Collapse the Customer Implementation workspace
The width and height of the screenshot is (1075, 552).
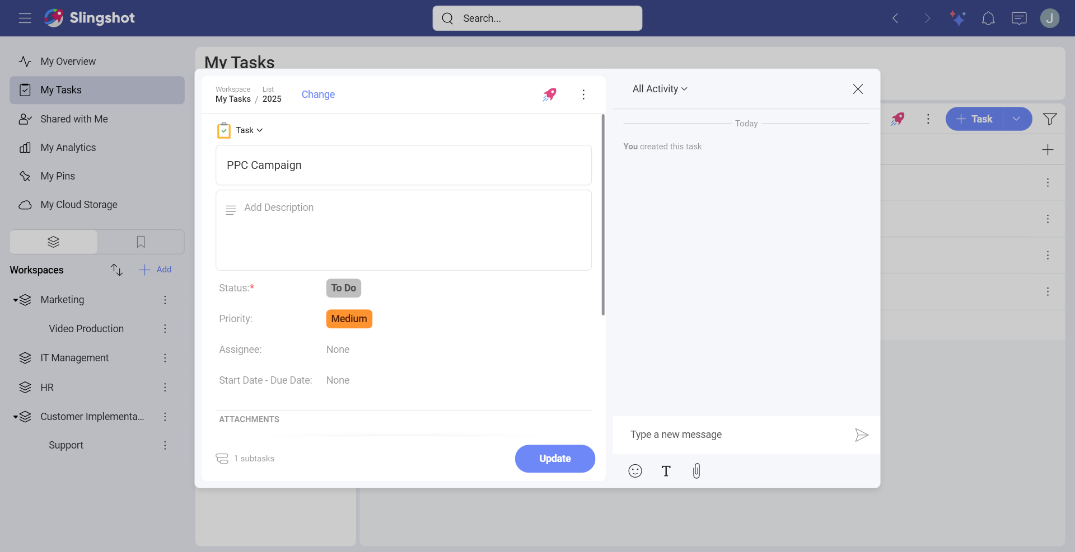[x=15, y=417]
